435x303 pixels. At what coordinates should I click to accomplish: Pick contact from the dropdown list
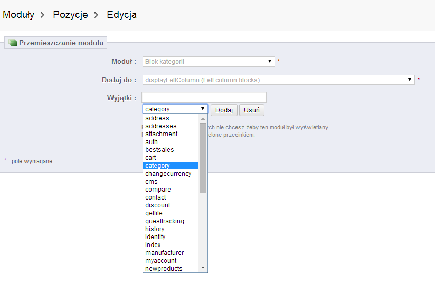171,197
